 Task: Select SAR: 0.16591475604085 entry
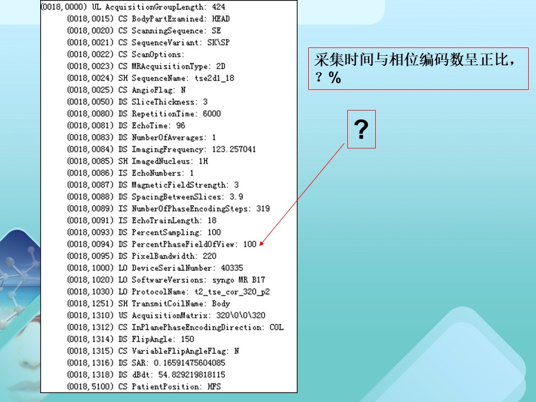tap(146, 363)
